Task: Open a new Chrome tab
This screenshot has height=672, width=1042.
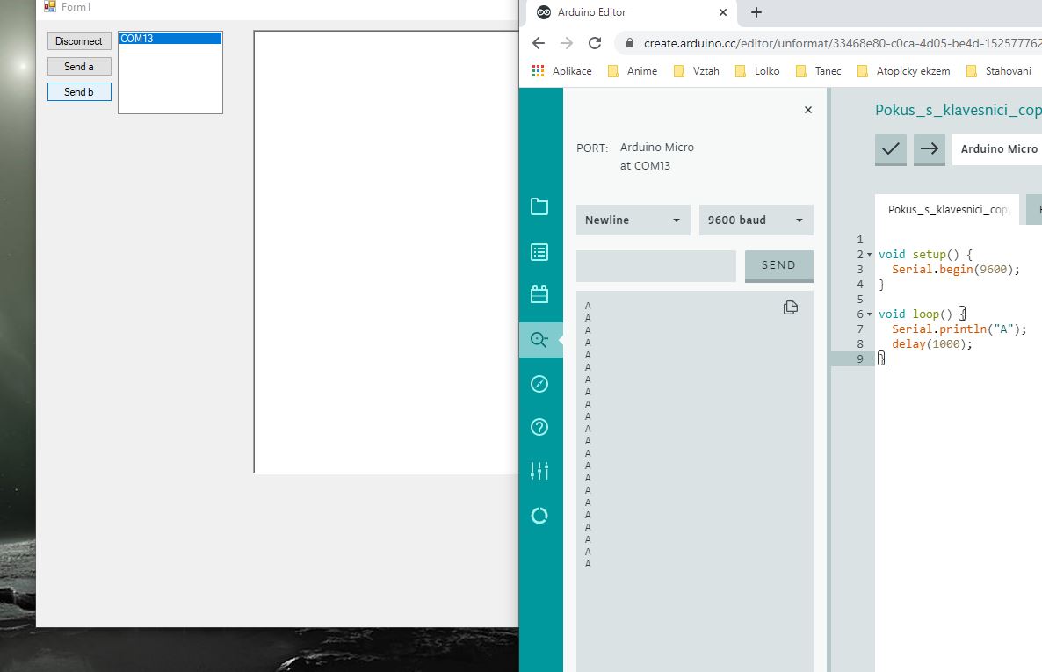Action: (x=756, y=12)
